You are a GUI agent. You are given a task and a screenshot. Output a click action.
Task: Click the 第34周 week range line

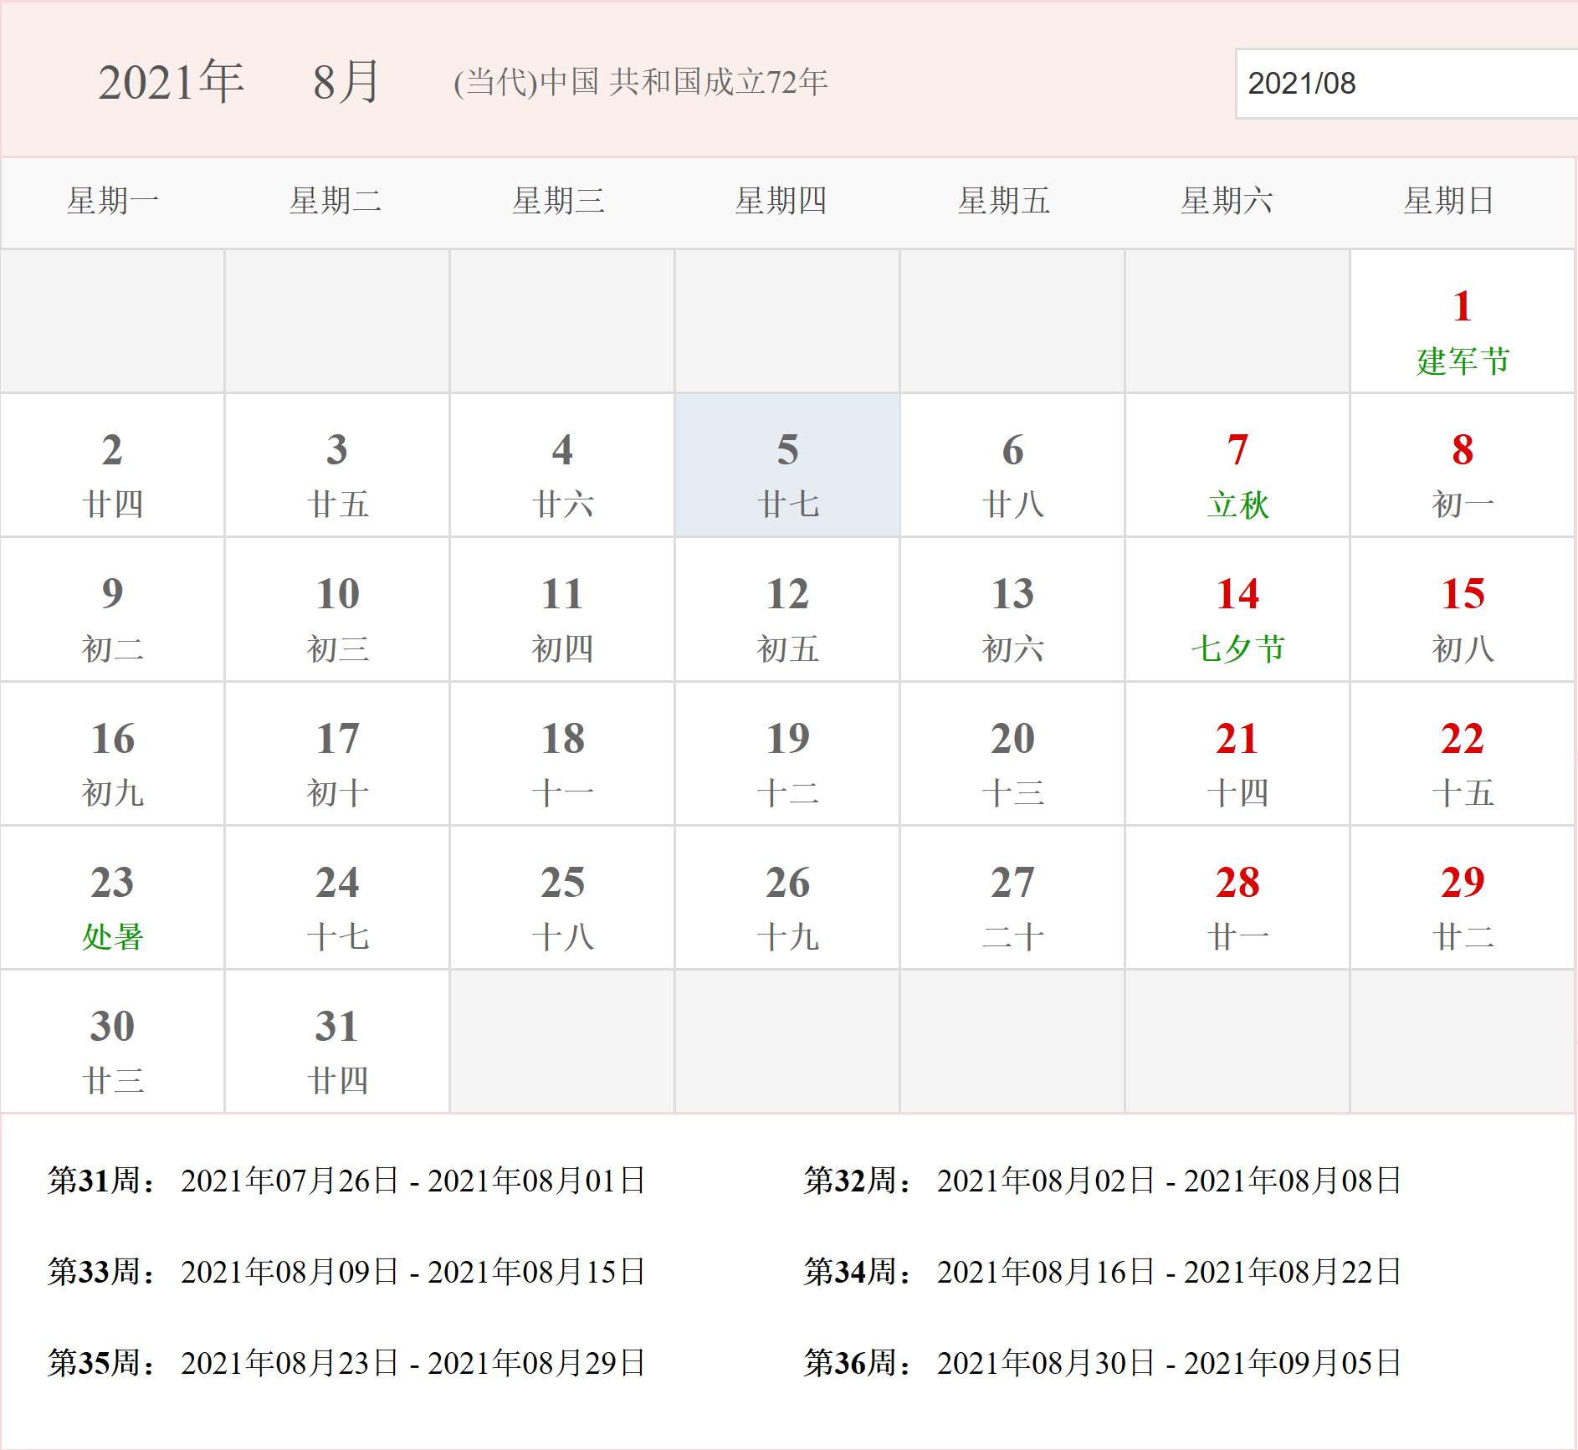click(x=1103, y=1272)
